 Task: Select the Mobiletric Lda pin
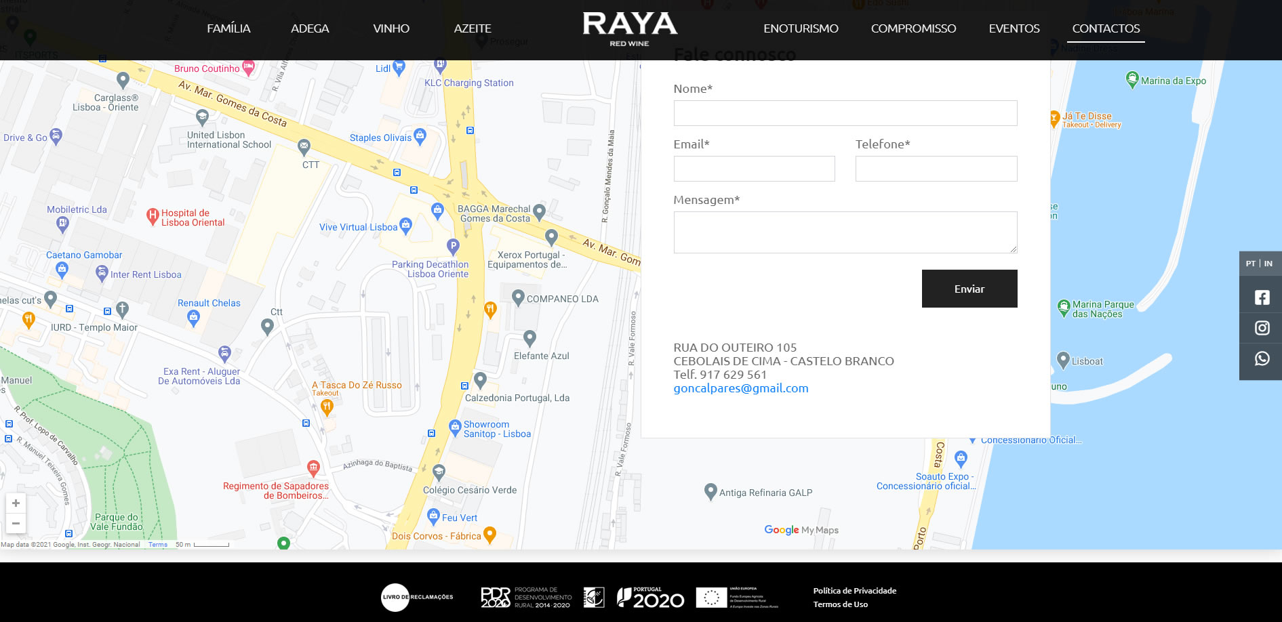[62, 225]
